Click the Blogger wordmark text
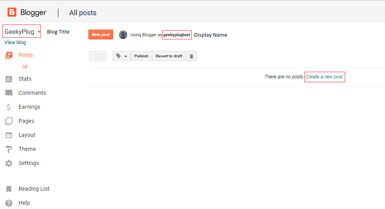The height and width of the screenshot is (209, 385). tap(33, 12)
